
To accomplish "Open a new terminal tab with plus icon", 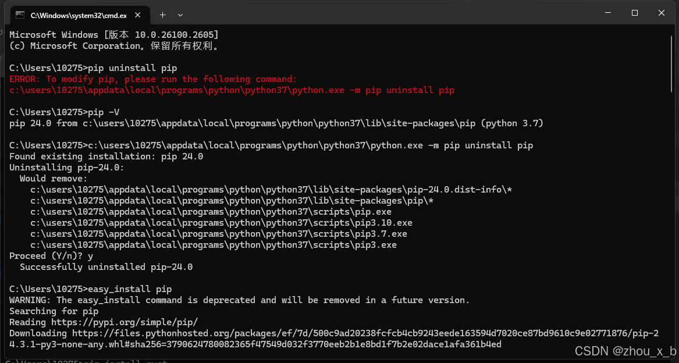I will point(162,15).
